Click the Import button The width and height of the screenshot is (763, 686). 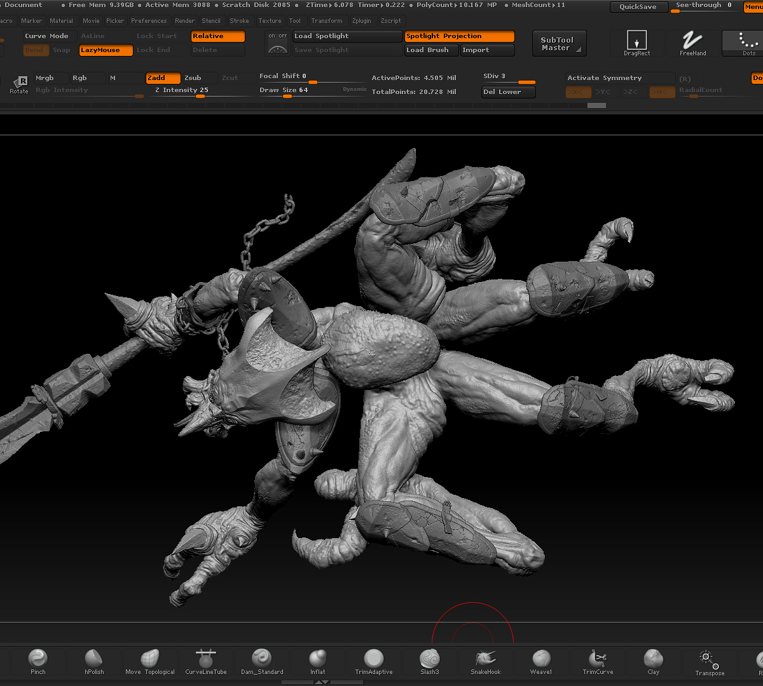pos(488,50)
